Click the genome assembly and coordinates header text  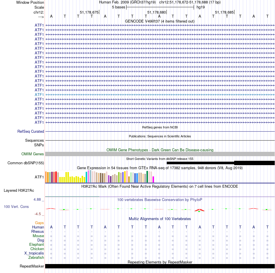[x=159, y=2]
